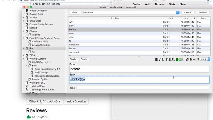
Task: Click the music note IPA add-on icon
Action: click(198, 59)
